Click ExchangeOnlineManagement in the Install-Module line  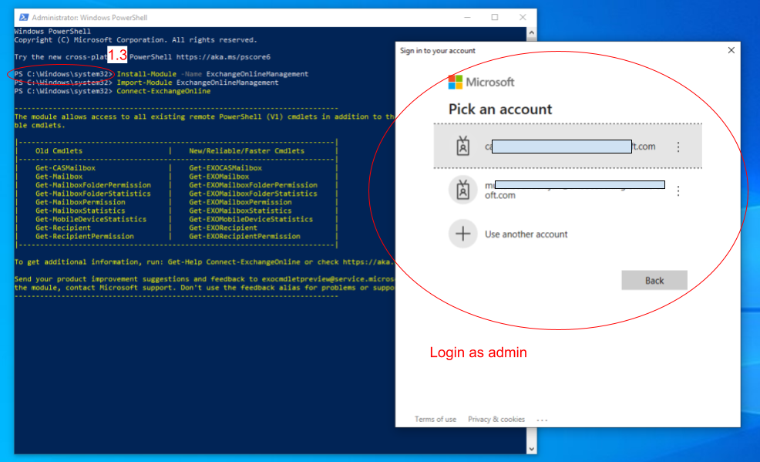coord(257,74)
